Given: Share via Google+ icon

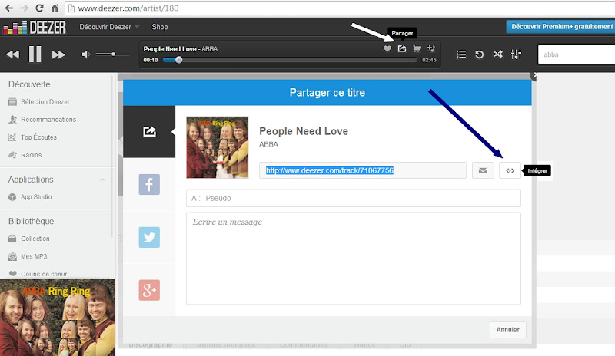Looking at the screenshot, I should coord(149,290).
